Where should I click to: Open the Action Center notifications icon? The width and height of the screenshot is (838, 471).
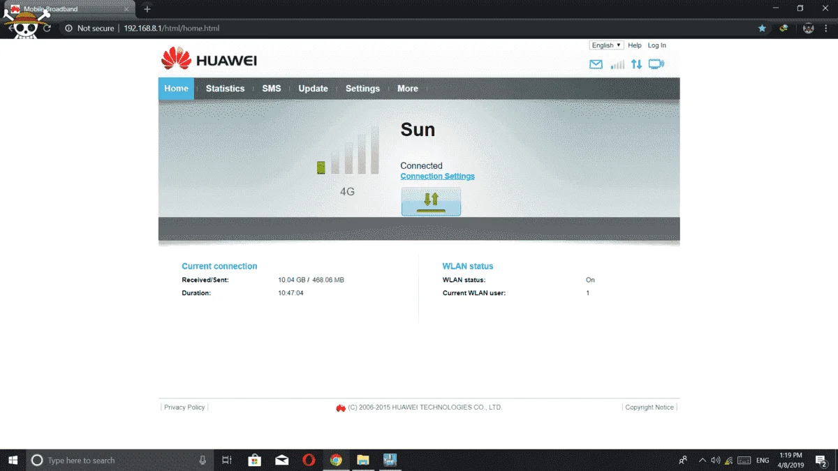pos(821,461)
